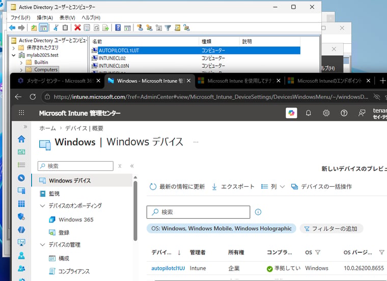This screenshot has height=281, width=387.
Task: Select the AUTOPILOTCL1UJT computer row
Action: click(x=196, y=50)
